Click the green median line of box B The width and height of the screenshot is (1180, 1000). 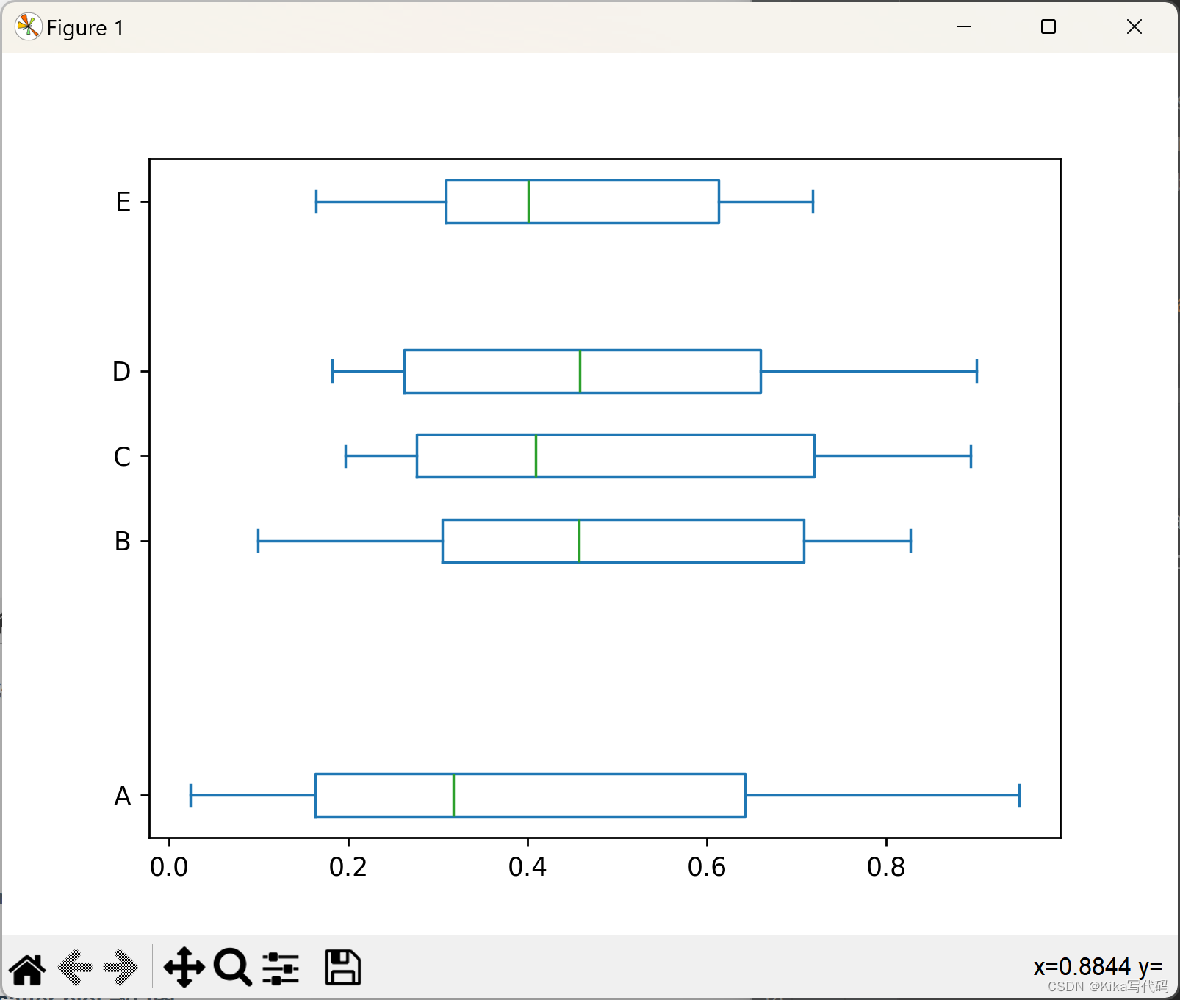point(579,542)
